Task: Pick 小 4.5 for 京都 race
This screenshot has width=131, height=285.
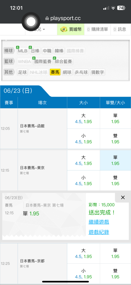Action: 83,274
